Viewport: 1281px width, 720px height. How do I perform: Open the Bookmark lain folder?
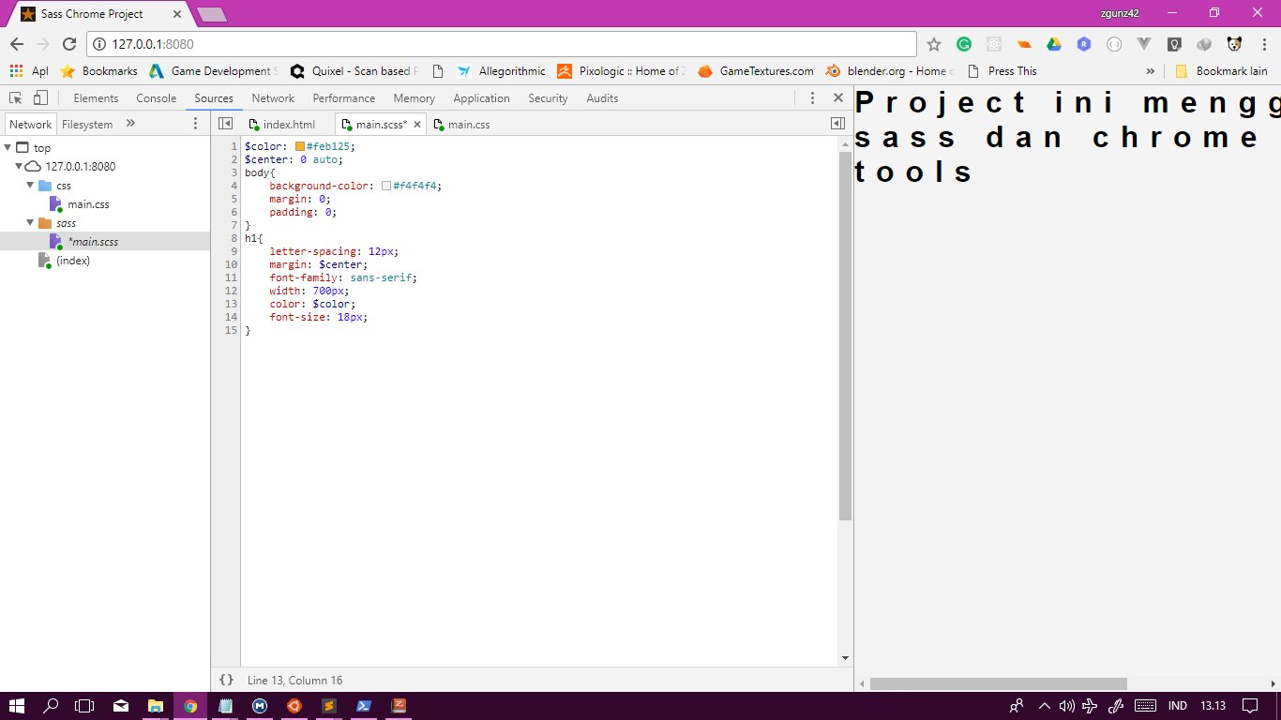coord(1221,71)
